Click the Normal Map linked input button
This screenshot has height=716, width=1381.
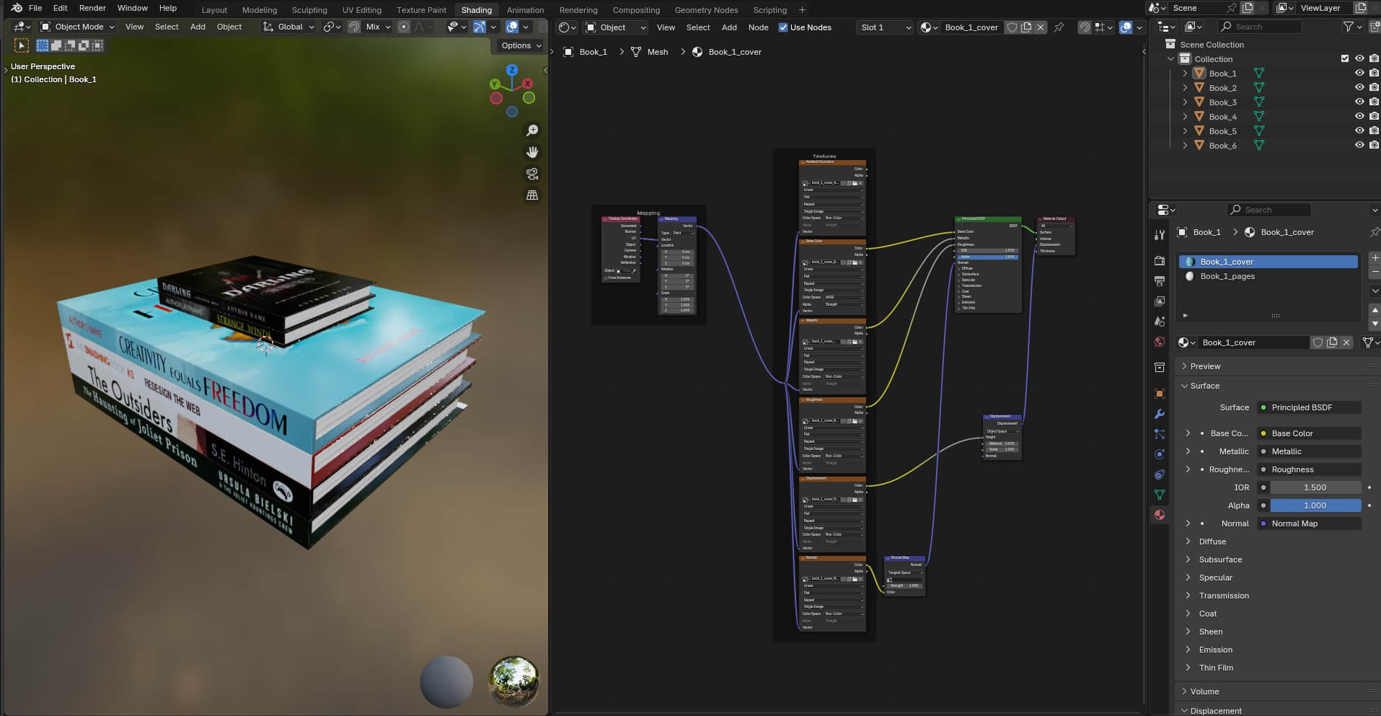[1309, 523]
